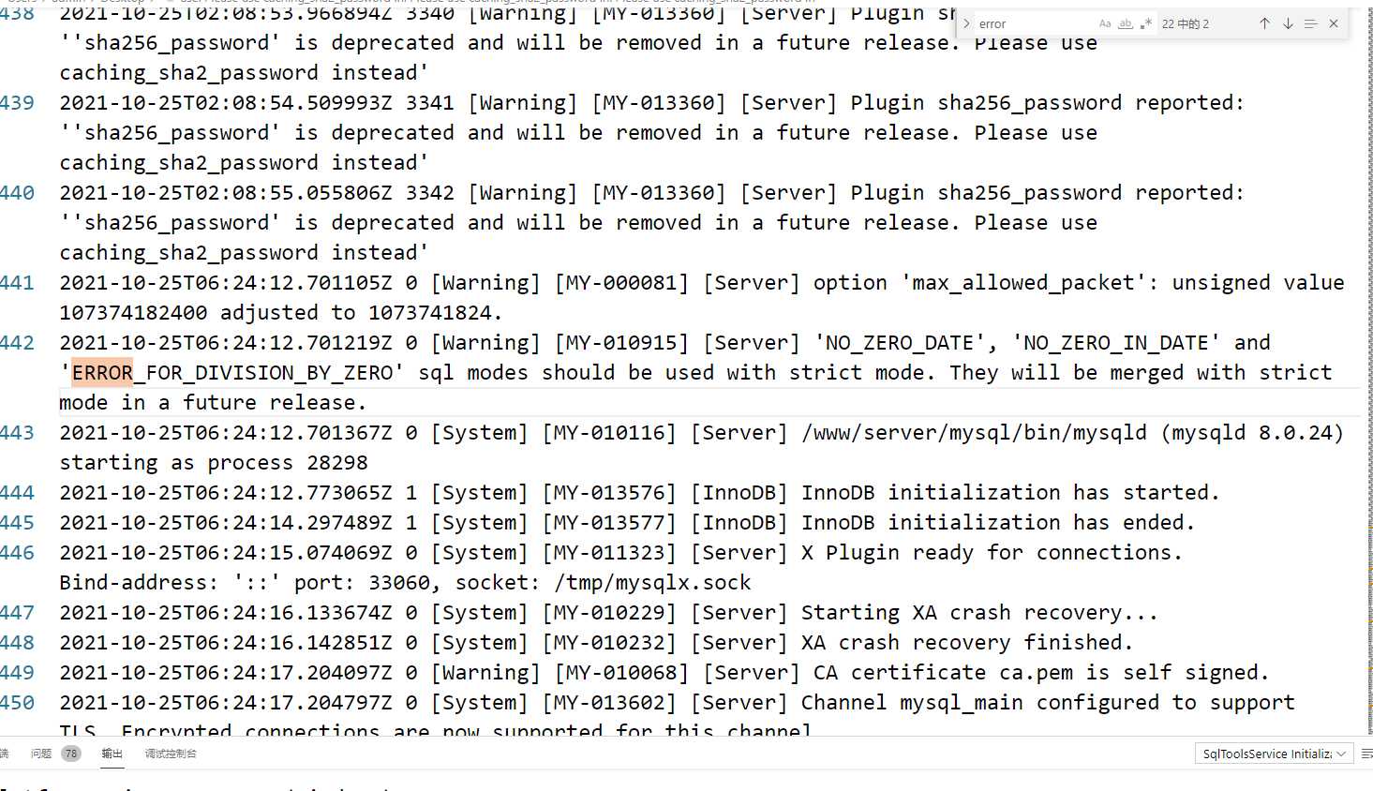Viewport: 1373px width, 791px height.
Task: Toggle Use Regular Expression option
Action: click(1146, 23)
